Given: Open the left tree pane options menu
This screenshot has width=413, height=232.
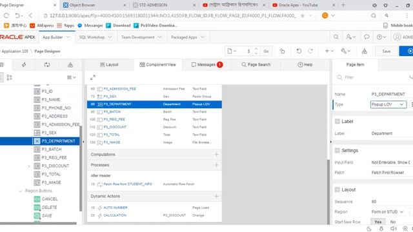Looking at the screenshot, I should [72, 77].
